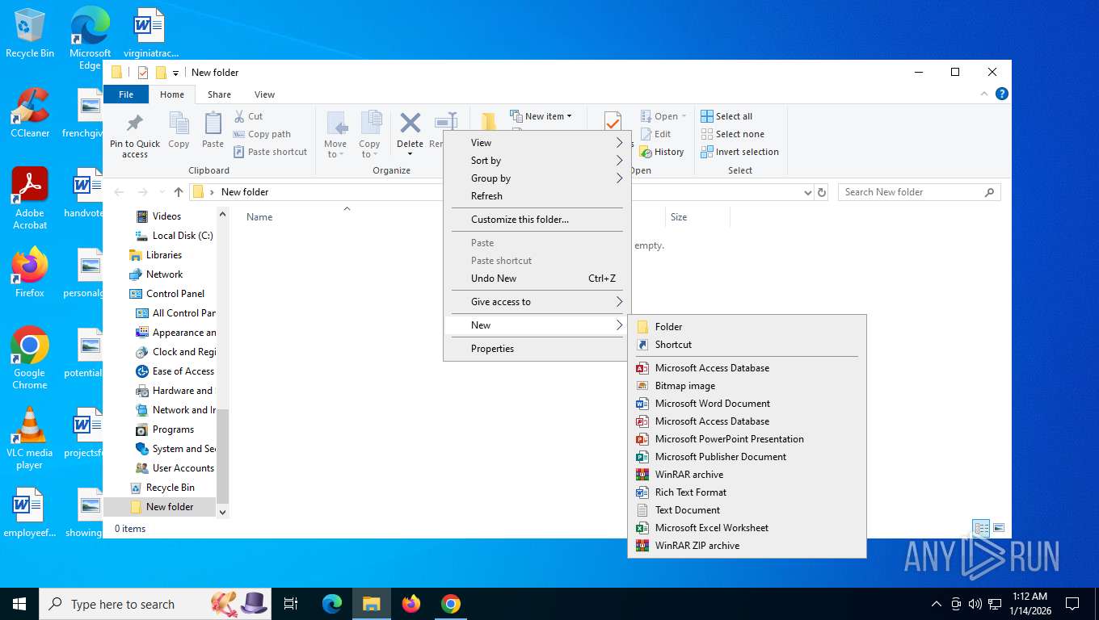Click the Name column header
This screenshot has width=1099, height=620.
259,217
